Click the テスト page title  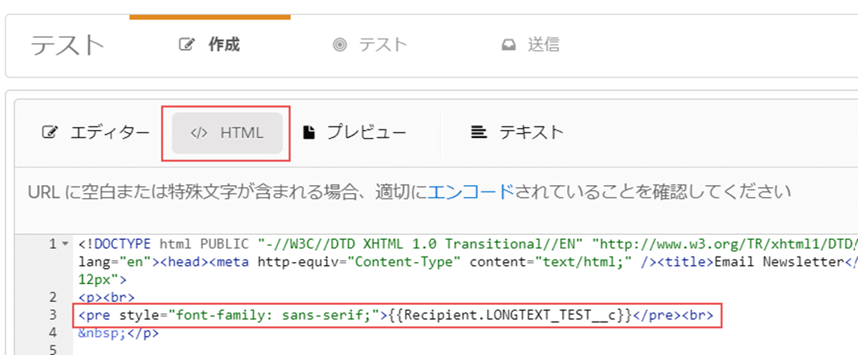coord(68,46)
